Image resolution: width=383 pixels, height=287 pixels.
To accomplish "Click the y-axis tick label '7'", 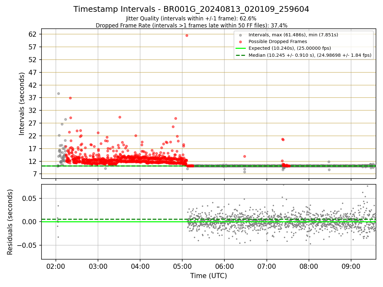I will coord(35,174).
